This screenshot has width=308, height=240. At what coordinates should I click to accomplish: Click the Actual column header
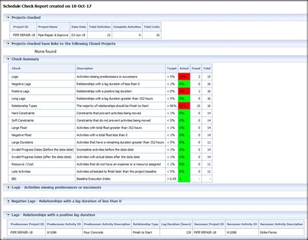[184, 68]
